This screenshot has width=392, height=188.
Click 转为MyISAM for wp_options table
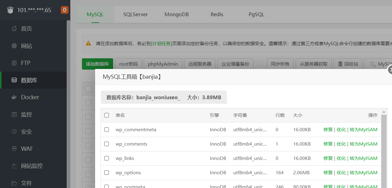click(364, 173)
